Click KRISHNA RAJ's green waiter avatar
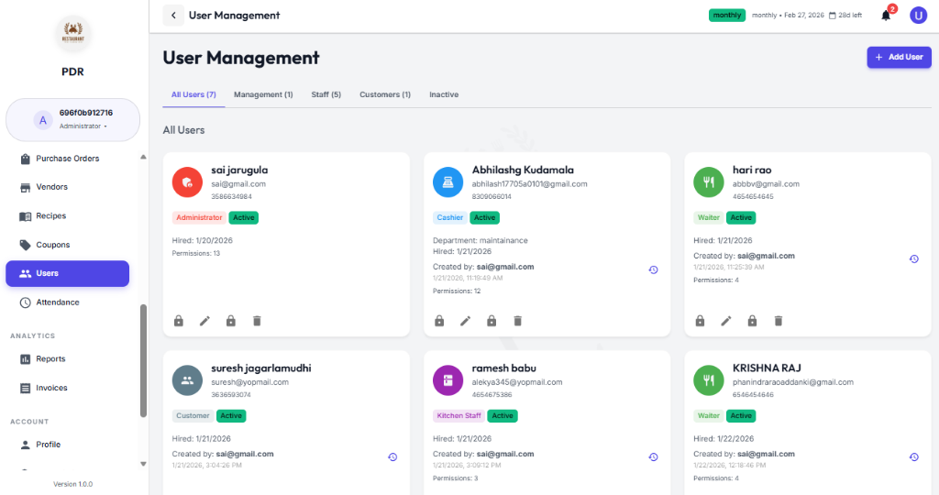The width and height of the screenshot is (939, 495). (709, 380)
